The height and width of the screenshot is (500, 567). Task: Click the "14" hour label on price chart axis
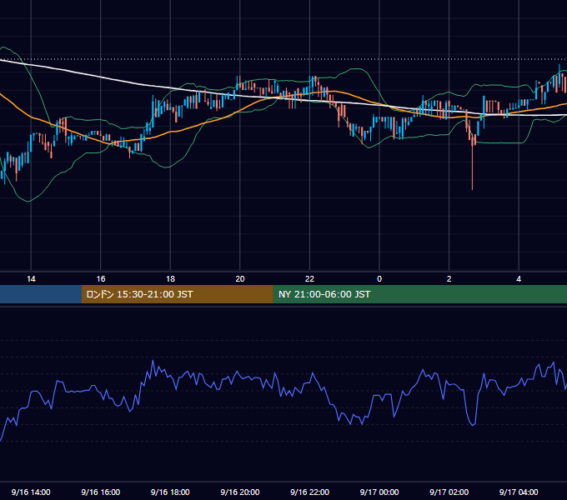[31, 279]
